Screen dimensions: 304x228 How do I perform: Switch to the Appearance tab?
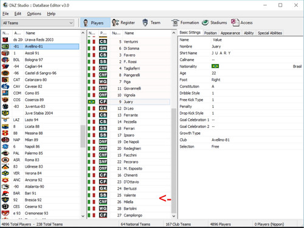coord(230,33)
